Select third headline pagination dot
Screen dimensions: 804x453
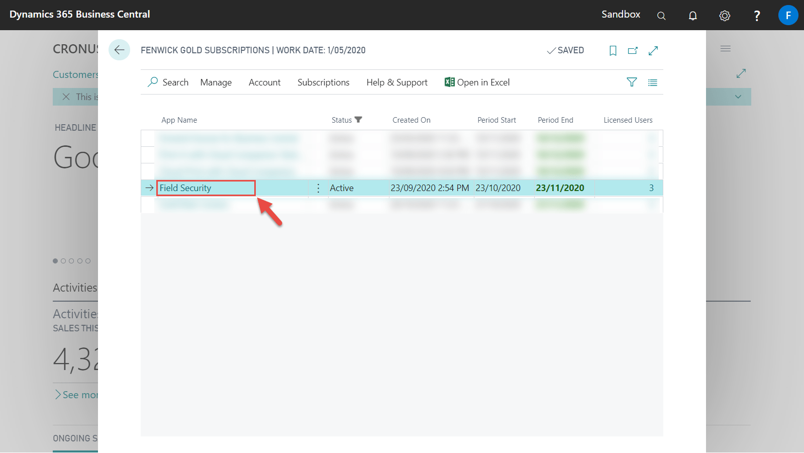[x=71, y=261]
